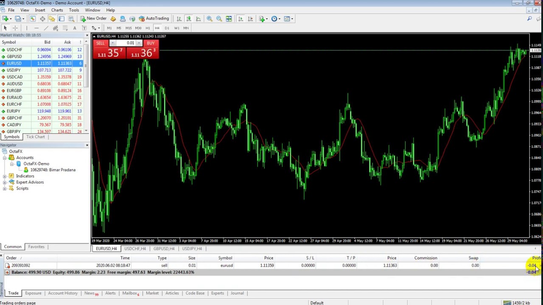Expand the Indicators tree node
This screenshot has height=305, width=543.
(x=5, y=176)
